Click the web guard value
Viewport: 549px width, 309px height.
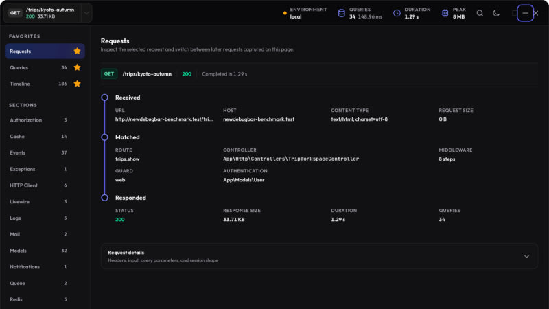[x=120, y=180]
